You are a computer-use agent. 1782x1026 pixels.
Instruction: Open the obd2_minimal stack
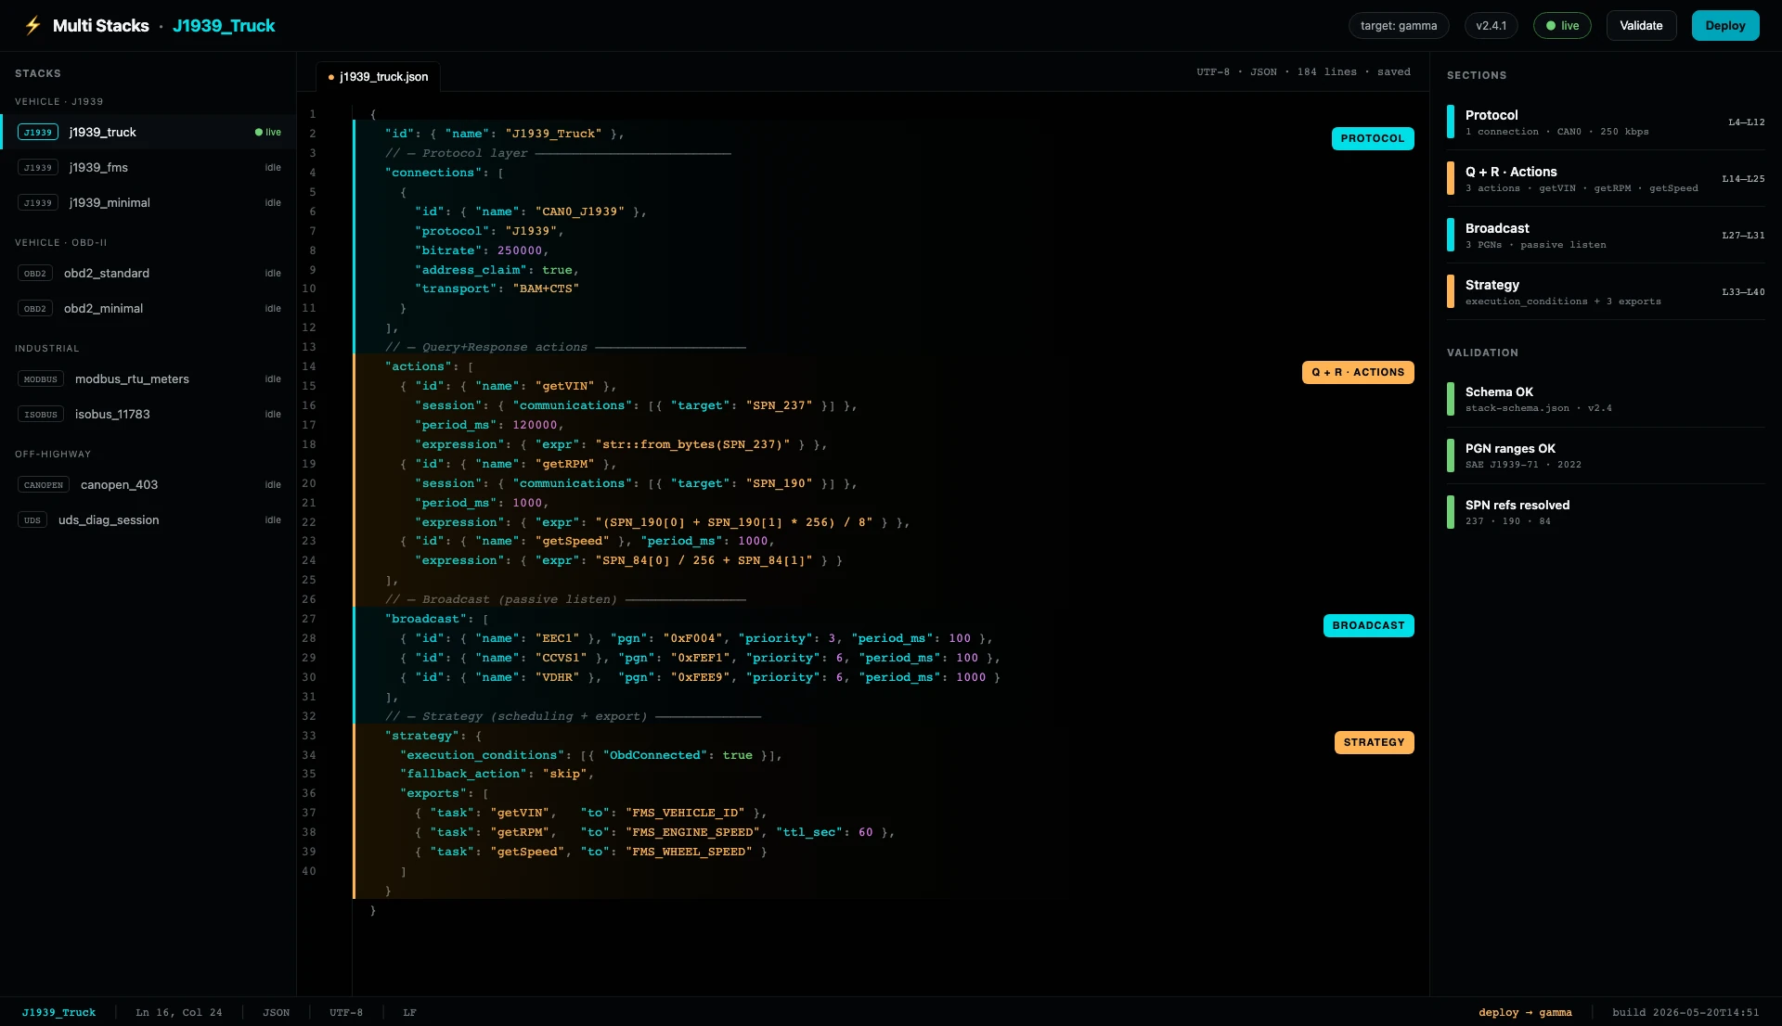148,308
